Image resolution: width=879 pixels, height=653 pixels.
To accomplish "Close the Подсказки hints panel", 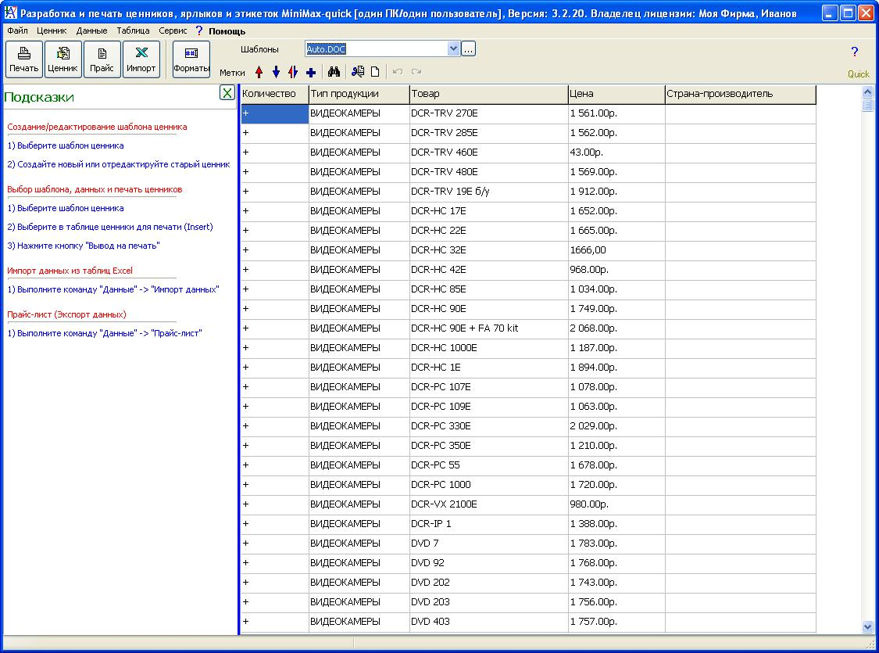I will [227, 93].
